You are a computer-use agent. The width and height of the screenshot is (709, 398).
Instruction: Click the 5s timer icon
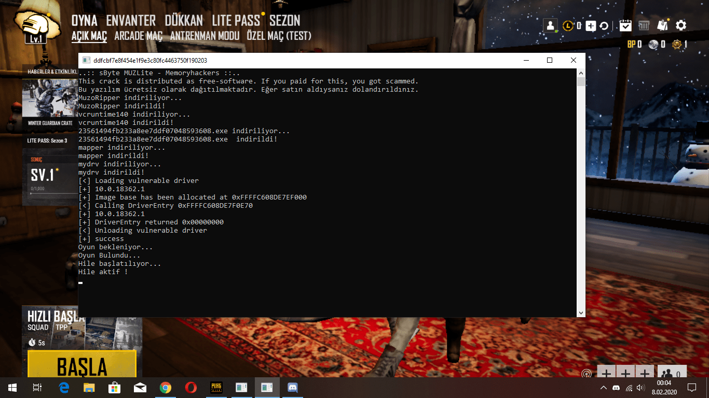[x=32, y=343]
